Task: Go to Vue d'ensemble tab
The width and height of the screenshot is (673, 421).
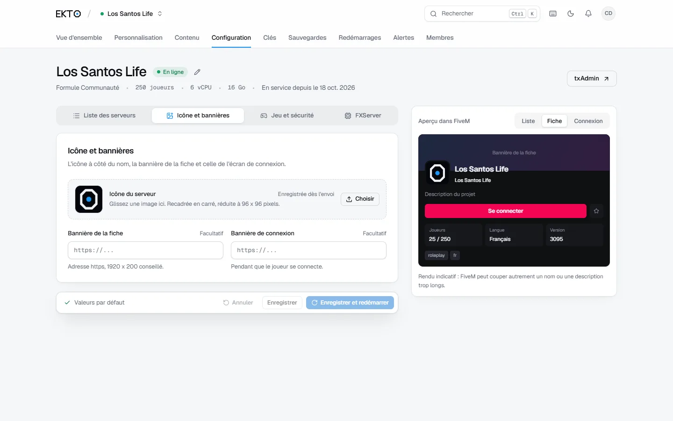Action: coord(79,38)
